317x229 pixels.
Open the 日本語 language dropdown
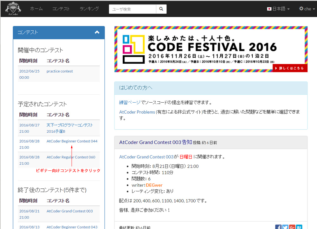pos(278,9)
